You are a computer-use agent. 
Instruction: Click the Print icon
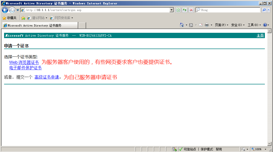click(x=207, y=25)
